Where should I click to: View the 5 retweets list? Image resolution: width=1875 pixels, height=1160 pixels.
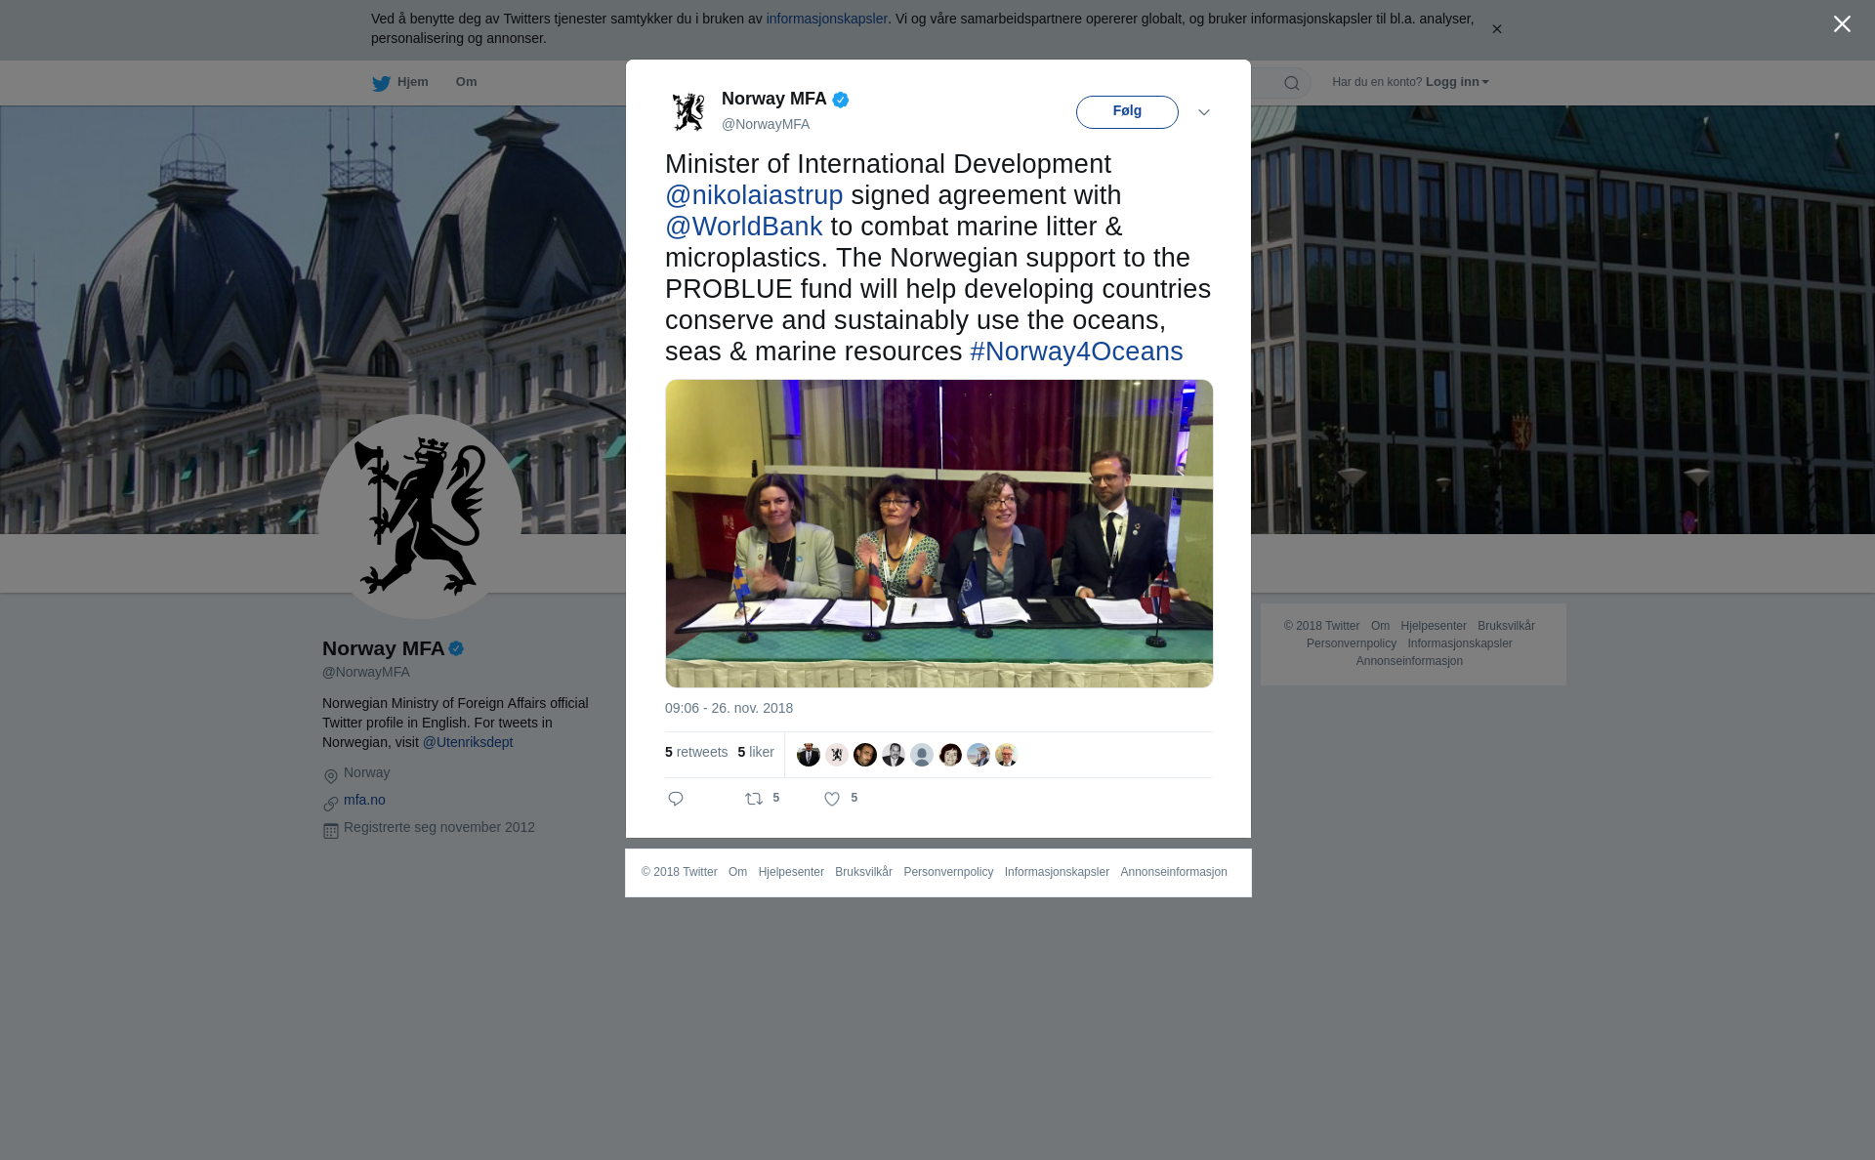click(x=696, y=752)
